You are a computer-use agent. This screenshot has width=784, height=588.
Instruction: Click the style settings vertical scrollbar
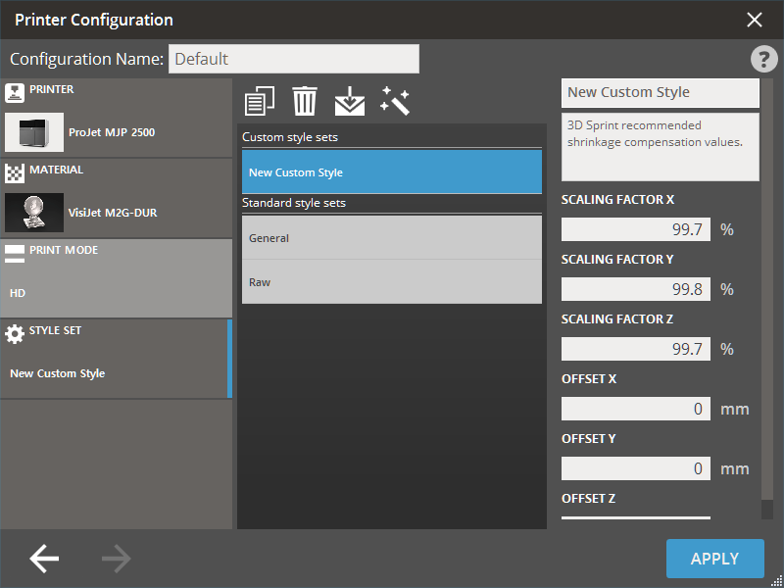pos(766,294)
